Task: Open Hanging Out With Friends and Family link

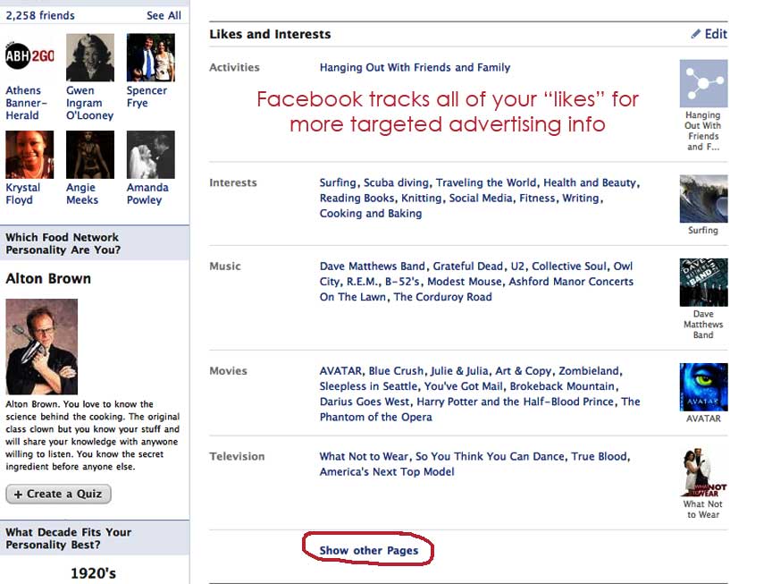Action: [x=415, y=67]
